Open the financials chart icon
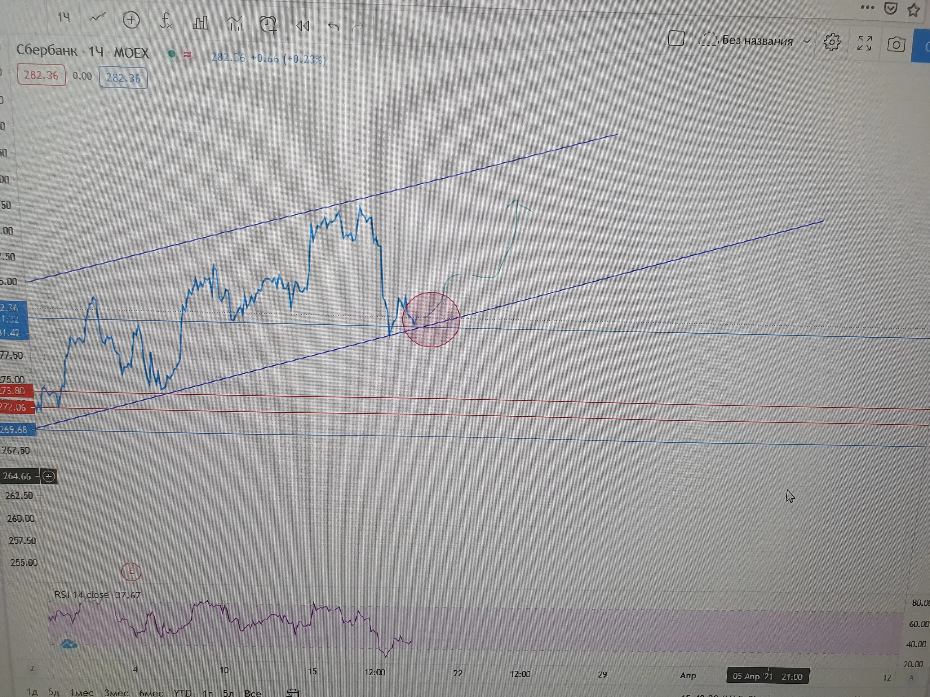 point(235,24)
